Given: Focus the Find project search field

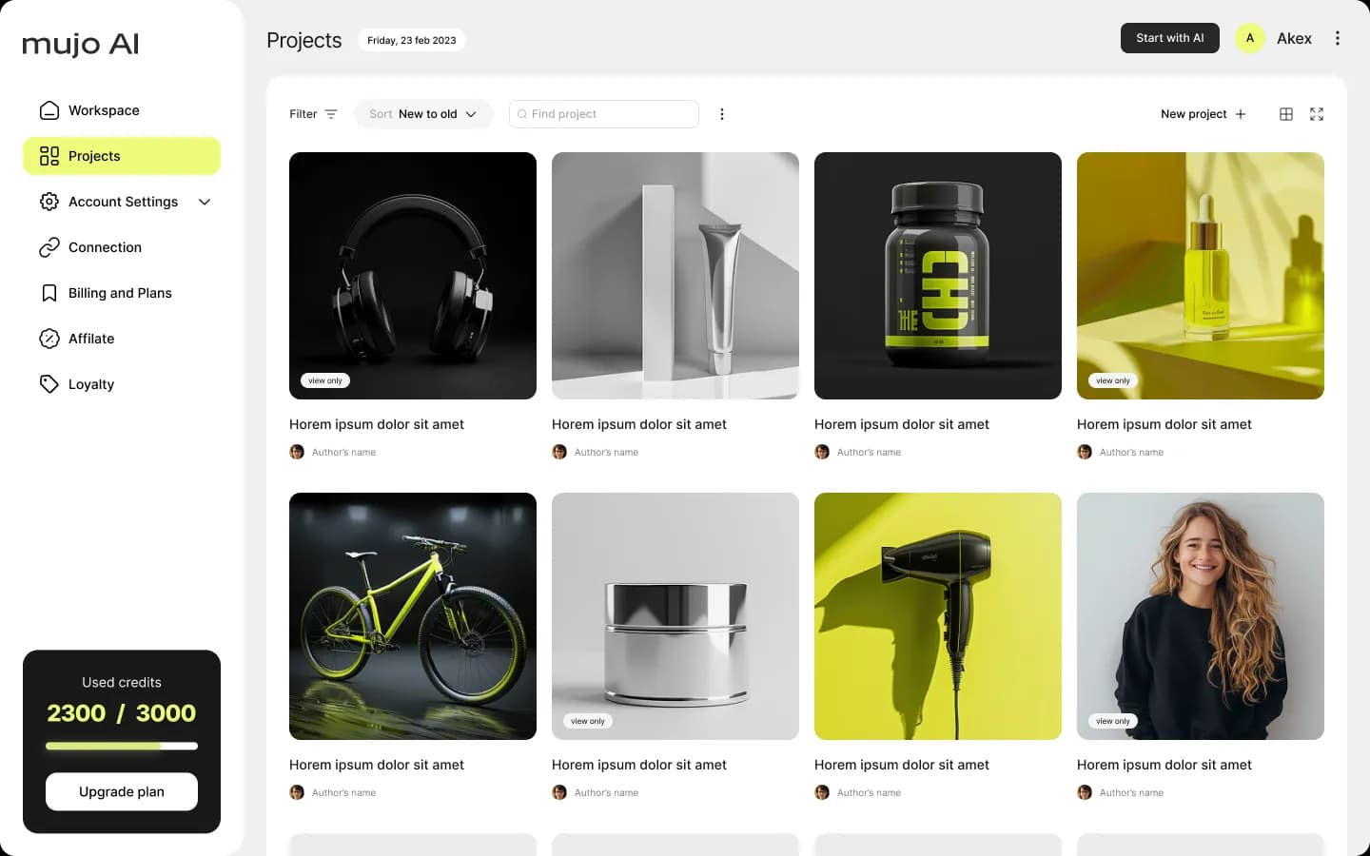Looking at the screenshot, I should coord(604,114).
